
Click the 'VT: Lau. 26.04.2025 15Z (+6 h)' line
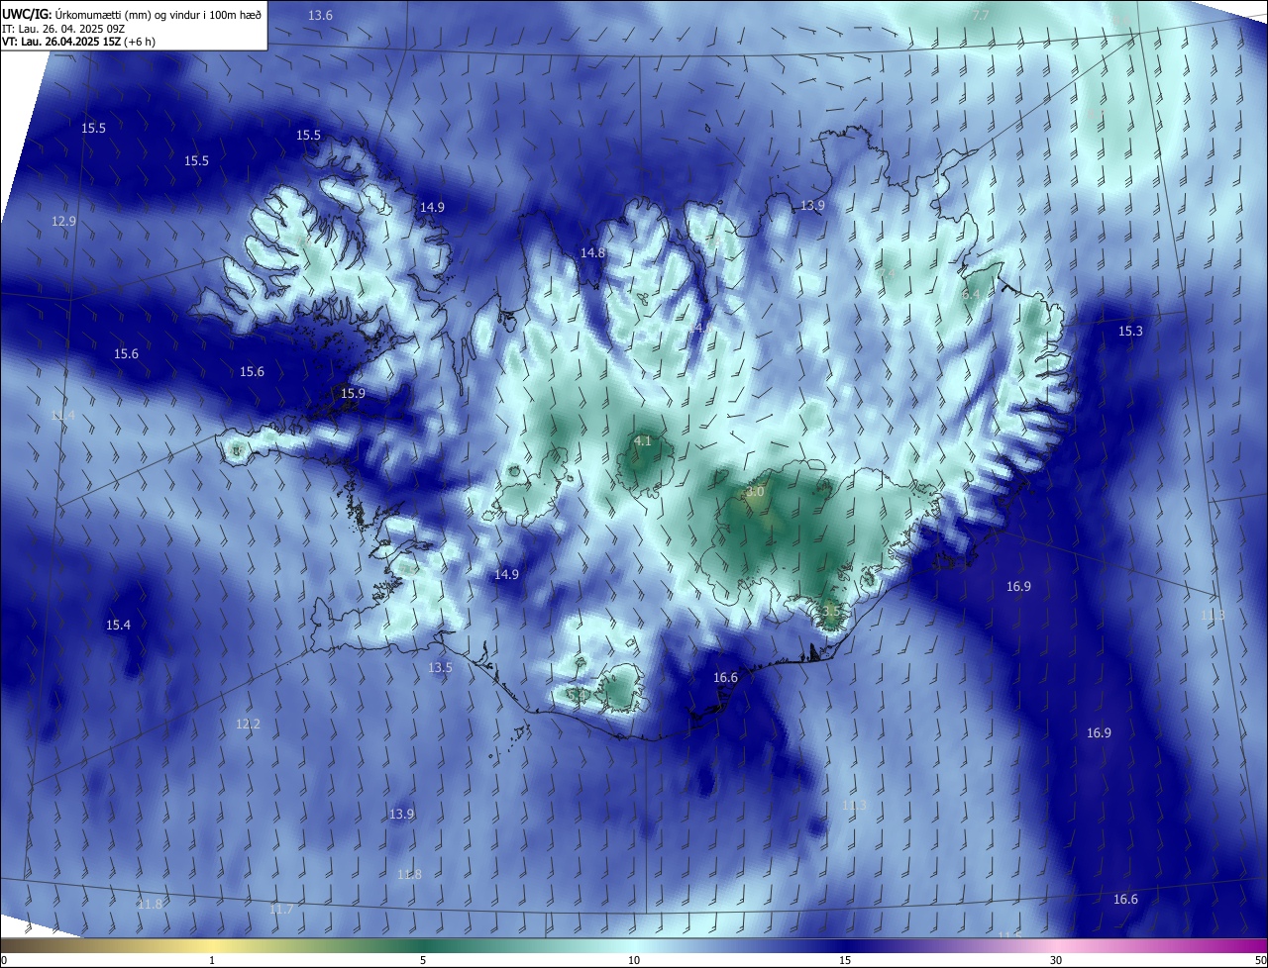78,42
